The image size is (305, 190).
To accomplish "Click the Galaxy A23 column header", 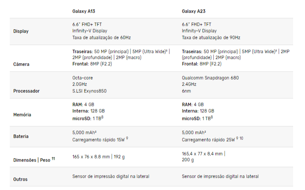I will click(x=194, y=11).
